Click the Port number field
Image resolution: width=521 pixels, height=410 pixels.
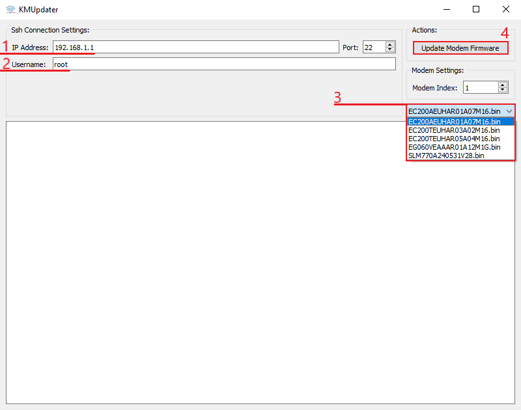[x=373, y=47]
